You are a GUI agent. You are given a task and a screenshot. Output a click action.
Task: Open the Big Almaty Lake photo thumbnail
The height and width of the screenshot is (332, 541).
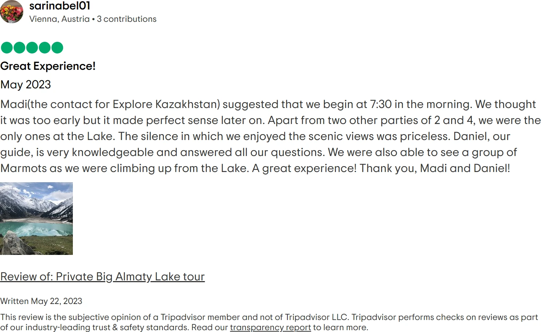(36, 218)
